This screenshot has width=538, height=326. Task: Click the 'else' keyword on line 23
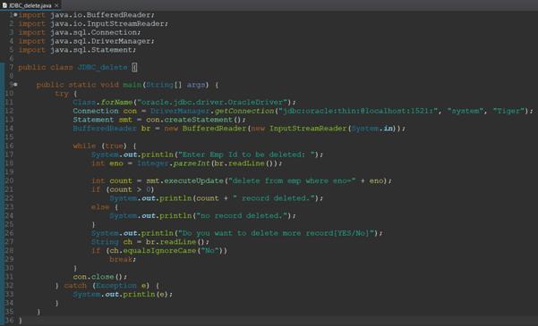100,207
